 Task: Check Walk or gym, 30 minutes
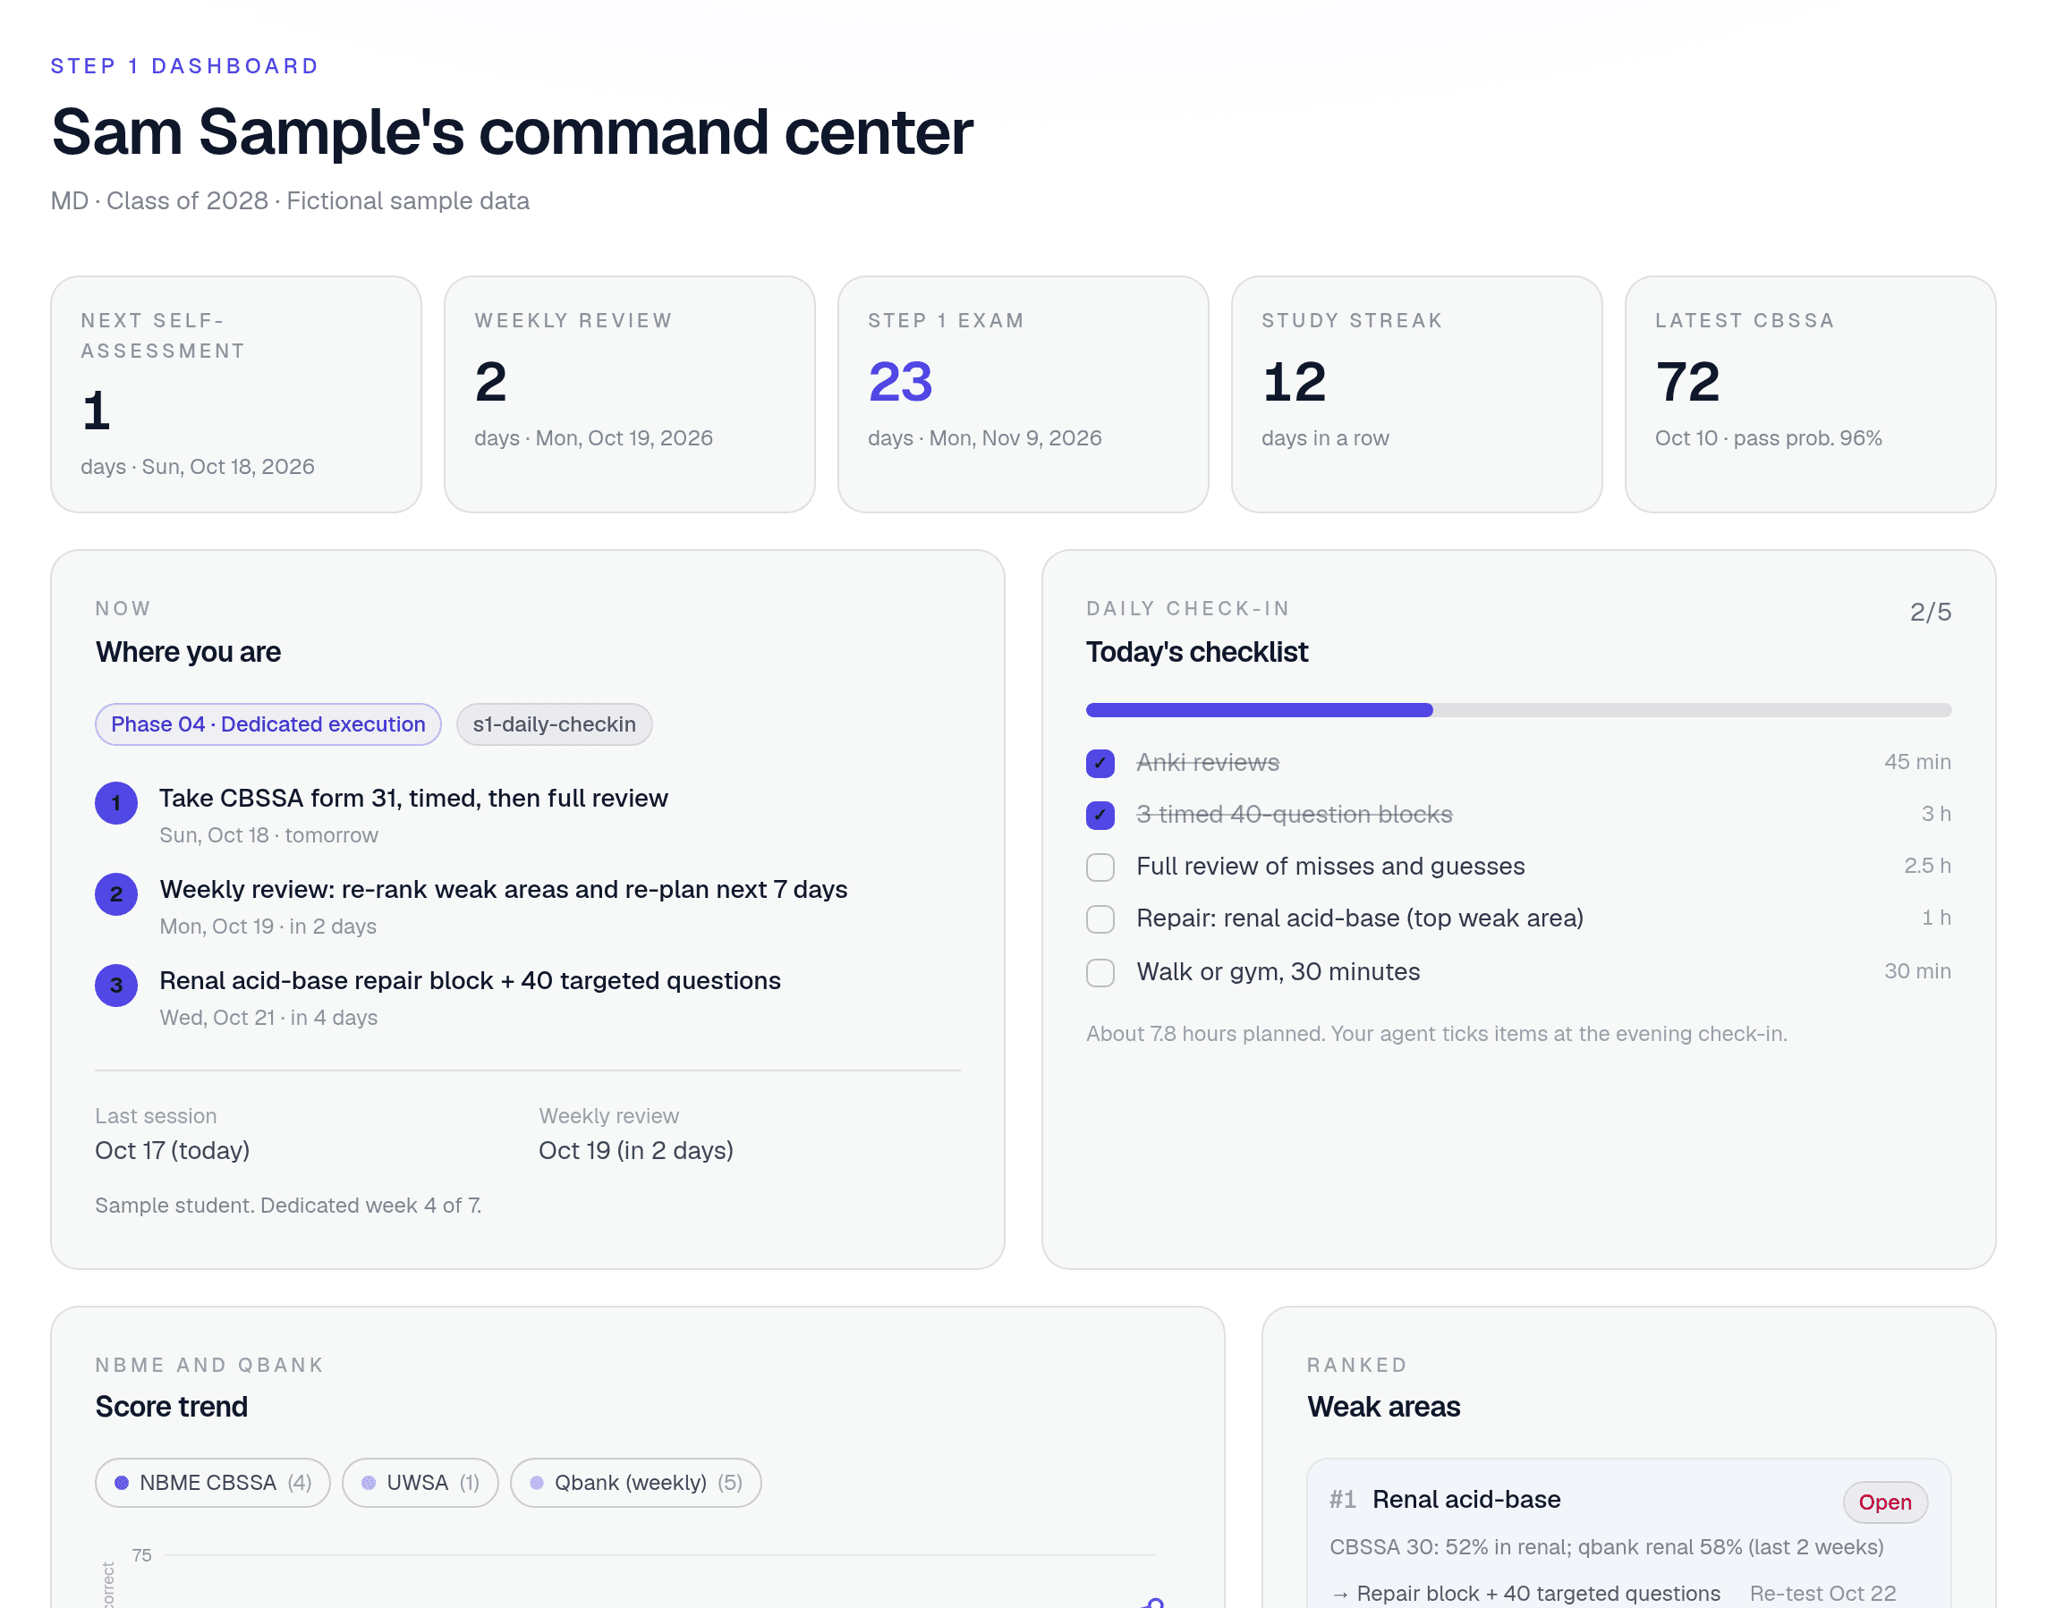point(1100,971)
